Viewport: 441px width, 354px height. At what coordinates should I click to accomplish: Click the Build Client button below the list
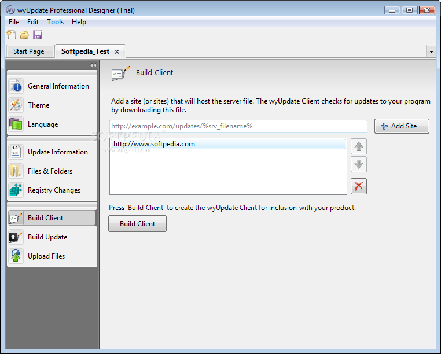pyautogui.click(x=137, y=223)
